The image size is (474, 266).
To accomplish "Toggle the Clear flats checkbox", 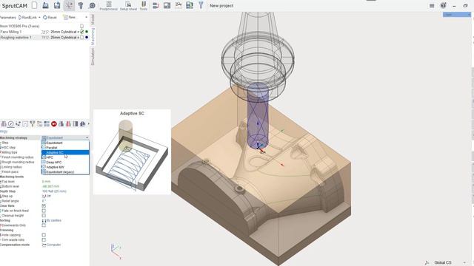I will (44, 205).
